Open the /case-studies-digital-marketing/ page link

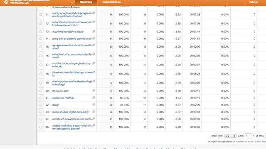pyautogui.click(x=70, y=112)
